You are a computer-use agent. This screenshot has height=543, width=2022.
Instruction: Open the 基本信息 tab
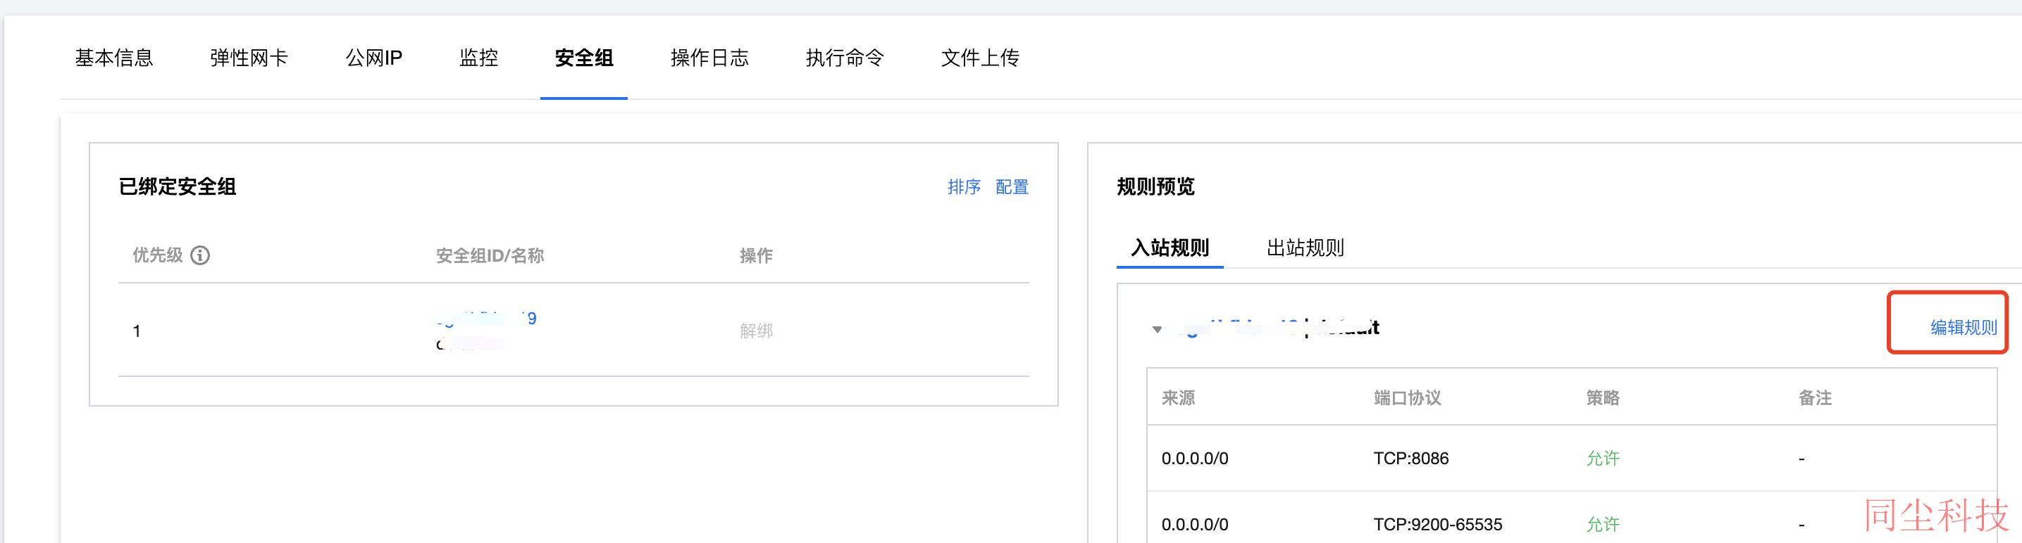pos(114,58)
